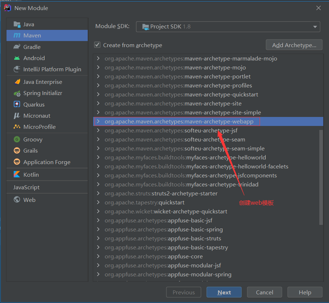Click the Java Enterprise icon
The height and width of the screenshot is (303, 329).
(x=17, y=82)
